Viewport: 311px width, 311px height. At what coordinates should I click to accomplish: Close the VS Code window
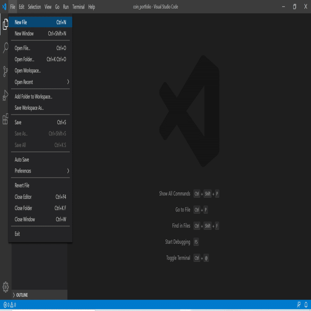(306, 7)
